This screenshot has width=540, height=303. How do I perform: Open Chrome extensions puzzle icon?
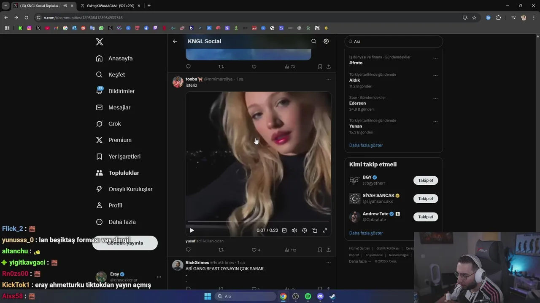pyautogui.click(x=499, y=18)
